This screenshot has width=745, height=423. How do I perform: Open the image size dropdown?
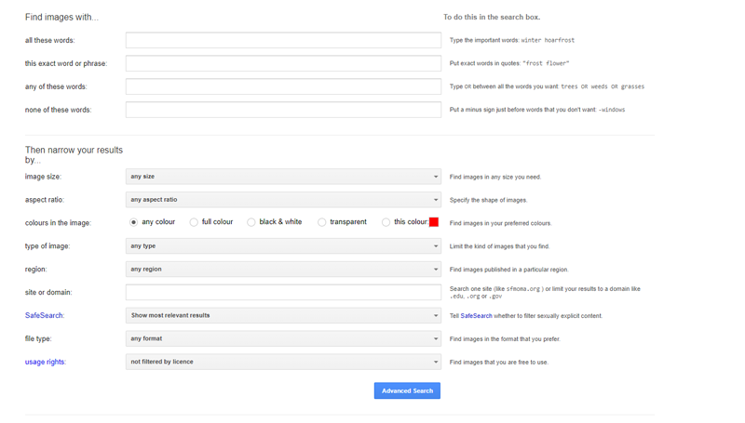[x=283, y=177]
